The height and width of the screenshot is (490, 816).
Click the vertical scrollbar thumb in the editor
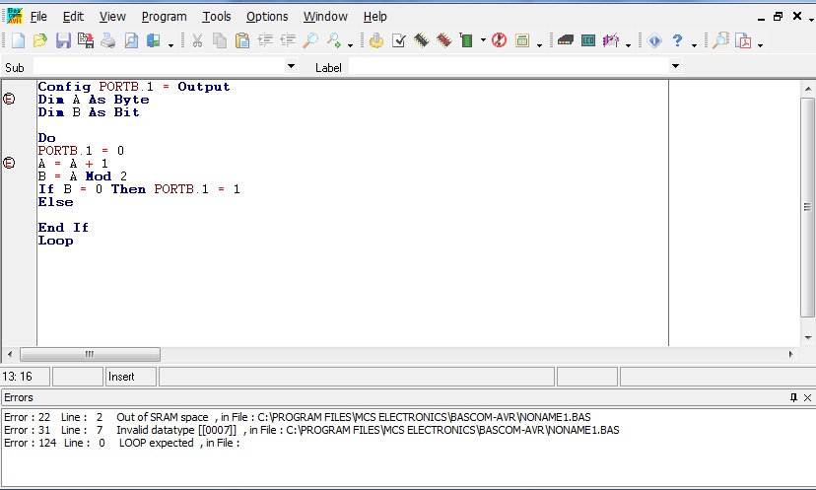point(808,207)
